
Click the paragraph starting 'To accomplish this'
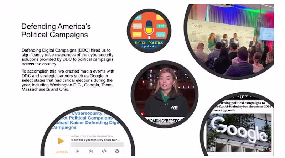pyautogui.click(x=68, y=80)
